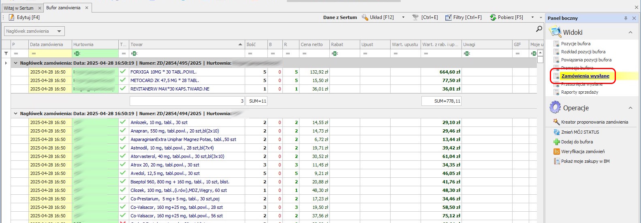The width and height of the screenshot is (641, 223).
Task: Toggle the green checkmark for Amlozek row
Action: (123, 122)
